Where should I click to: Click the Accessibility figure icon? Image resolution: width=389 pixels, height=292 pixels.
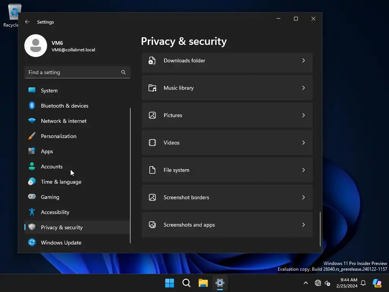[32, 212]
